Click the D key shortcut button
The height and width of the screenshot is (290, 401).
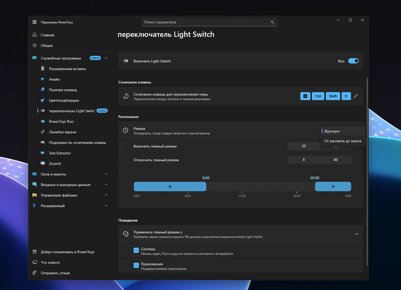(x=346, y=96)
